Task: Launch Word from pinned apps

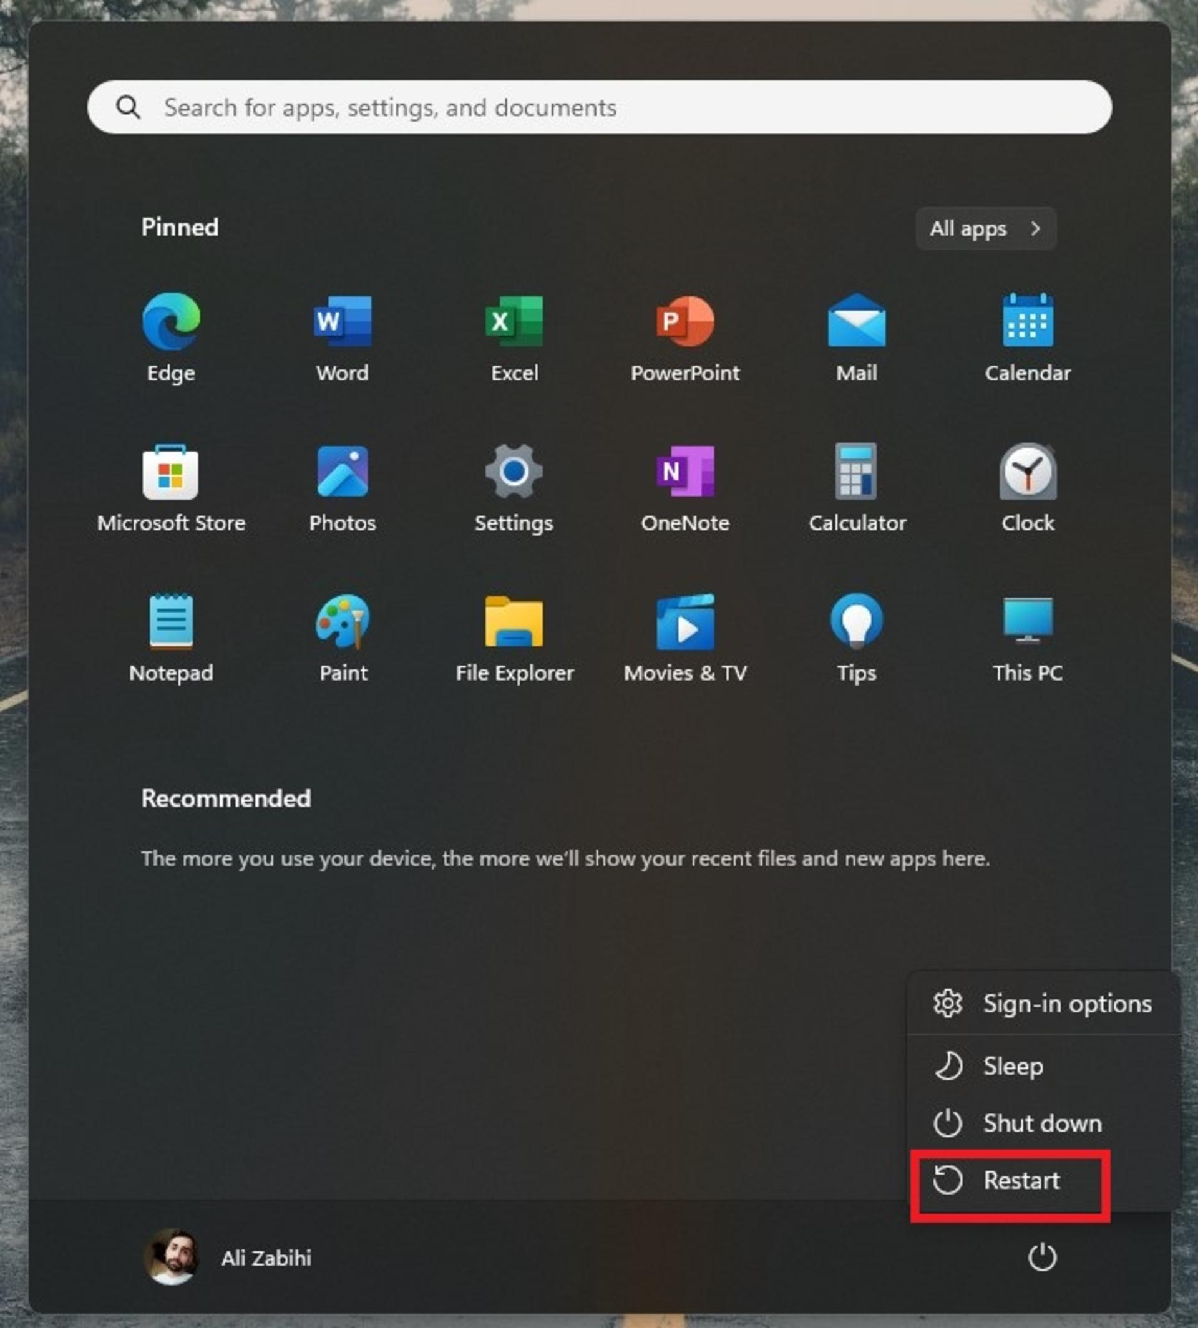Action: tap(343, 338)
